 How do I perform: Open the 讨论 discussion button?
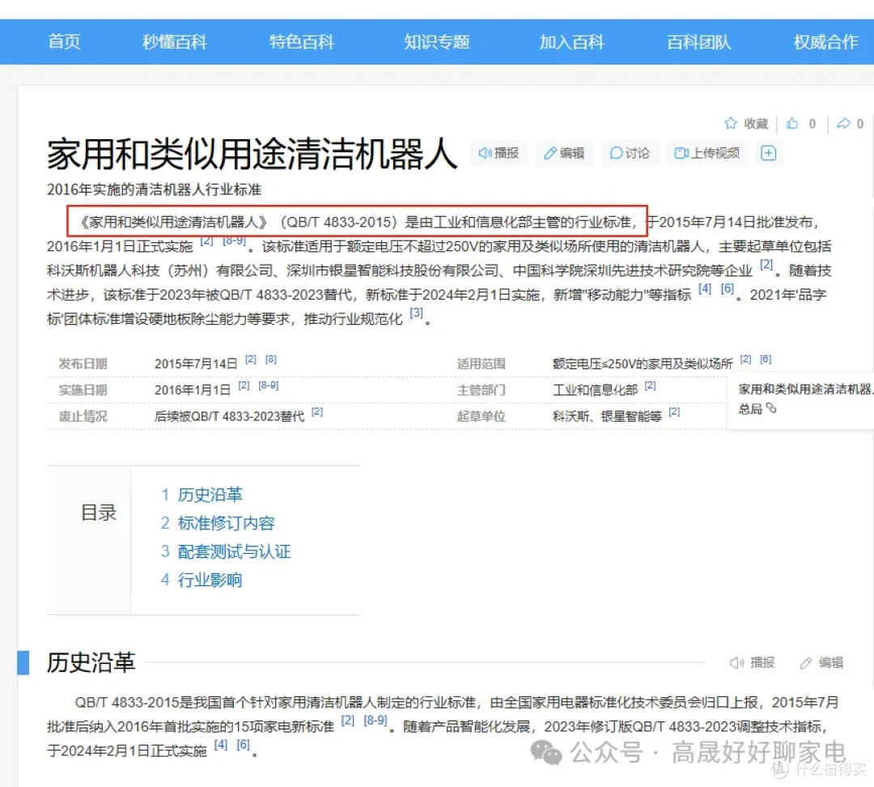click(630, 153)
